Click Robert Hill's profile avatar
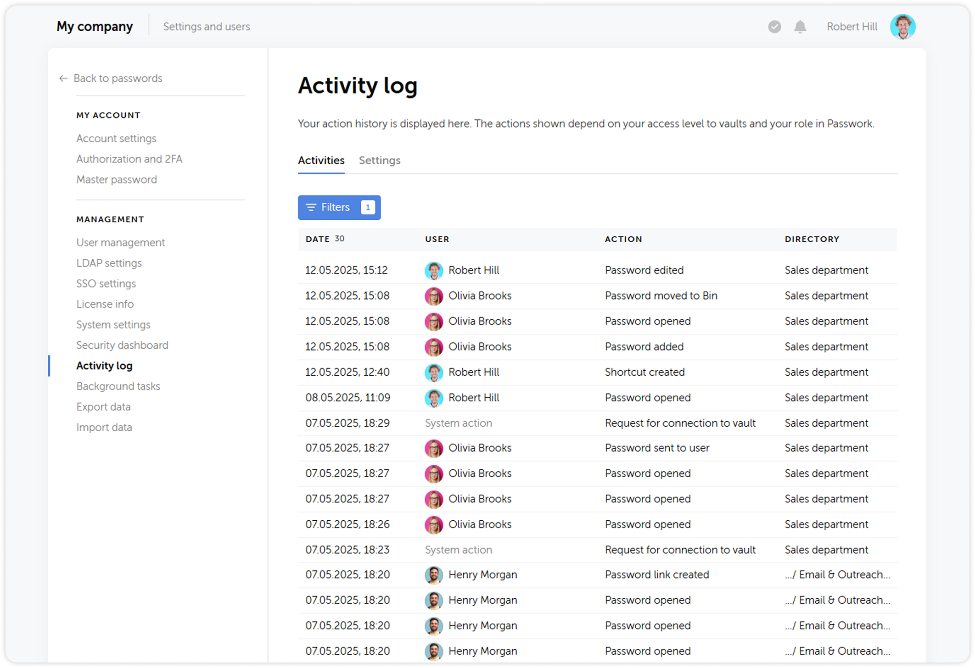Screen dimensions: 975x668 (903, 27)
